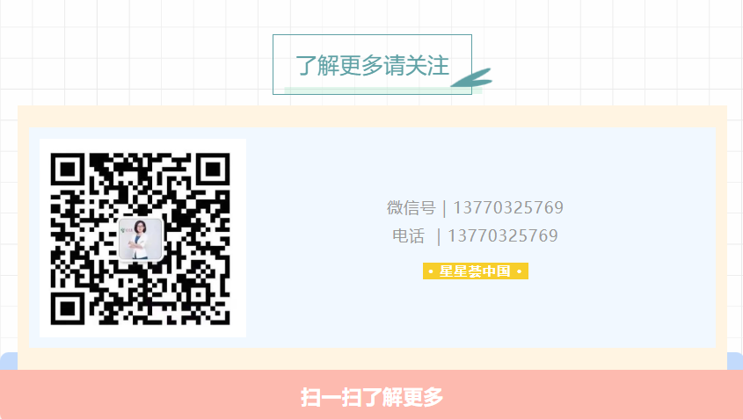Click the blue rounded corner at left edge

(x=8, y=361)
